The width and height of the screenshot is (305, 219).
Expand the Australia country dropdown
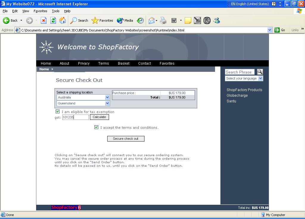pyautogui.click(x=108, y=97)
